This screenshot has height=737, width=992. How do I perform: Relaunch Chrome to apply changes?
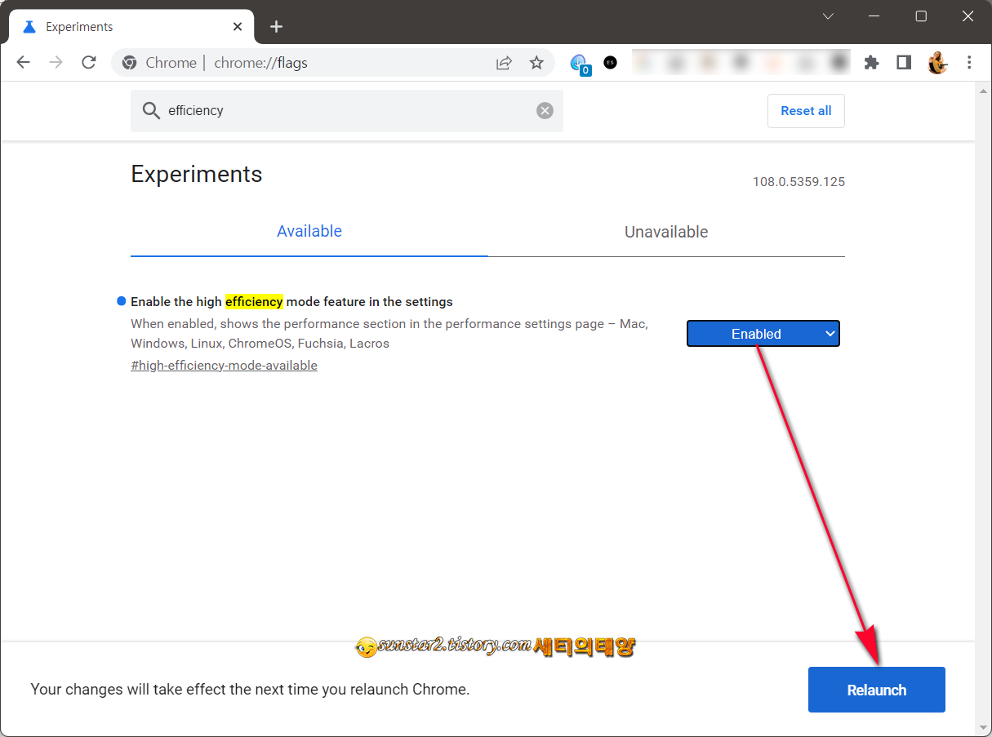pos(877,690)
